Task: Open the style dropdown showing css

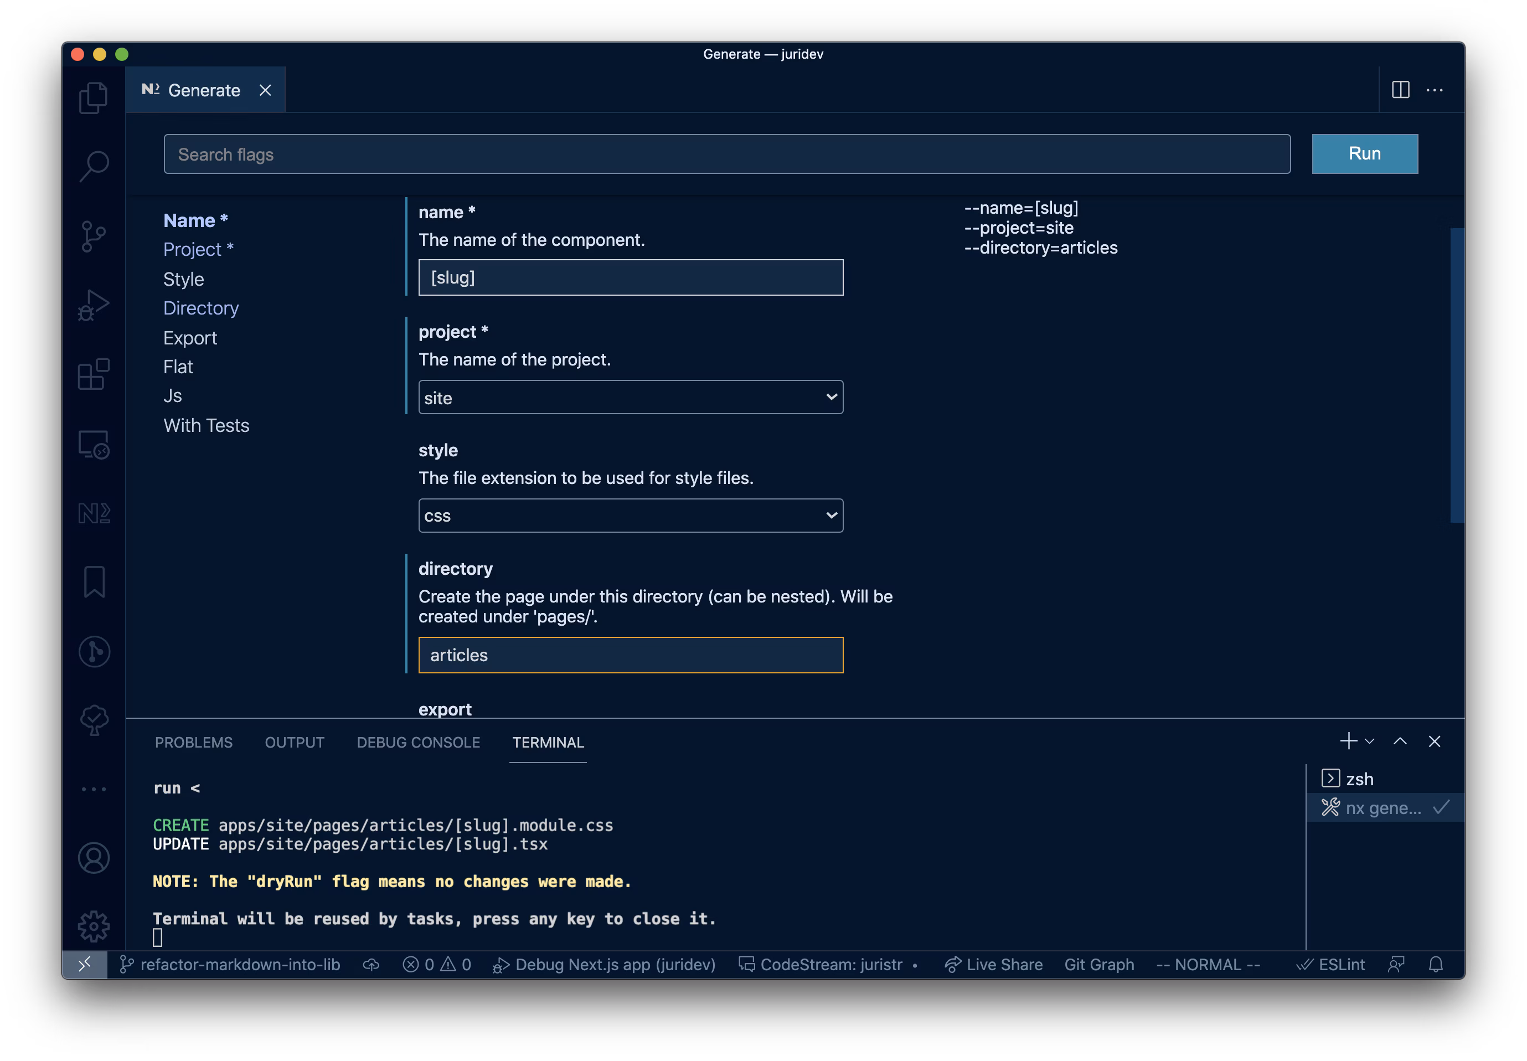Action: tap(631, 516)
